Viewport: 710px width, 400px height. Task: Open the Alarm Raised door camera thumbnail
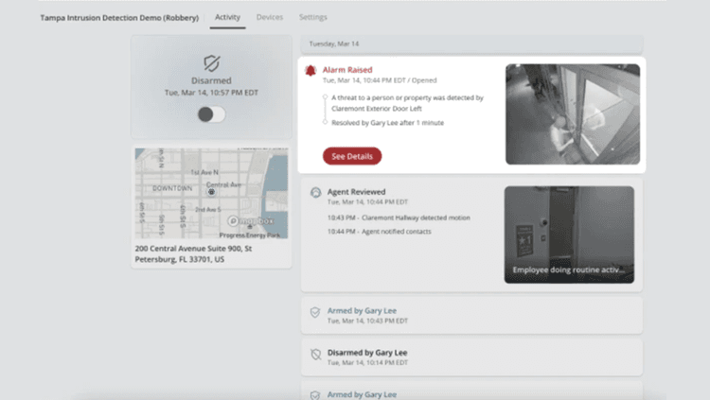573,114
